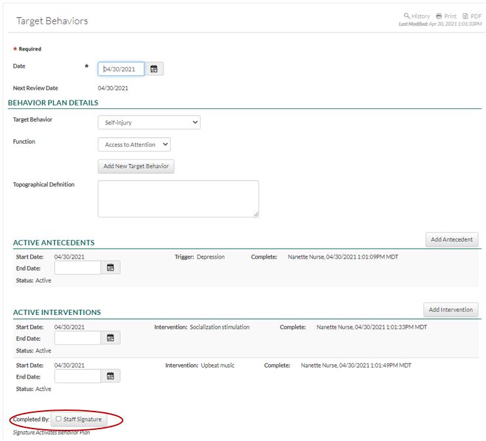The image size is (486, 441).
Task: Click the Add Antecedent button
Action: tap(451, 240)
